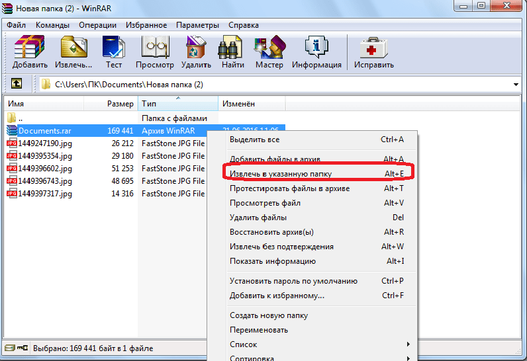Click the Удалить recycle bin icon
The width and height of the screenshot is (527, 361).
[x=196, y=47]
